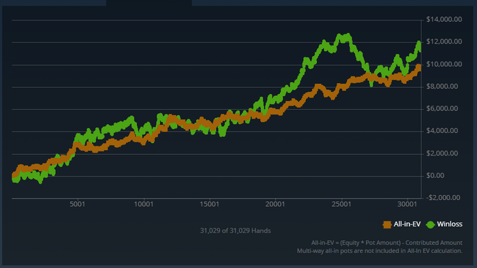The width and height of the screenshot is (477, 268).
Task: Click the green Winloss legend circle
Action: pos(430,225)
